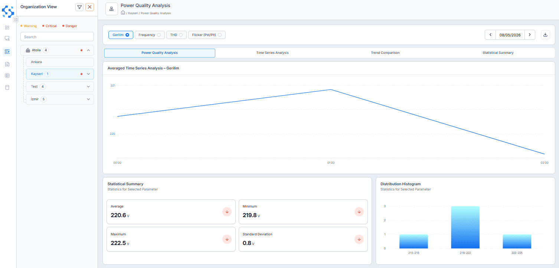Viewport: 559px width, 268px height.
Task: Click the Averaged Time Series Analysis heading
Action: point(143,68)
